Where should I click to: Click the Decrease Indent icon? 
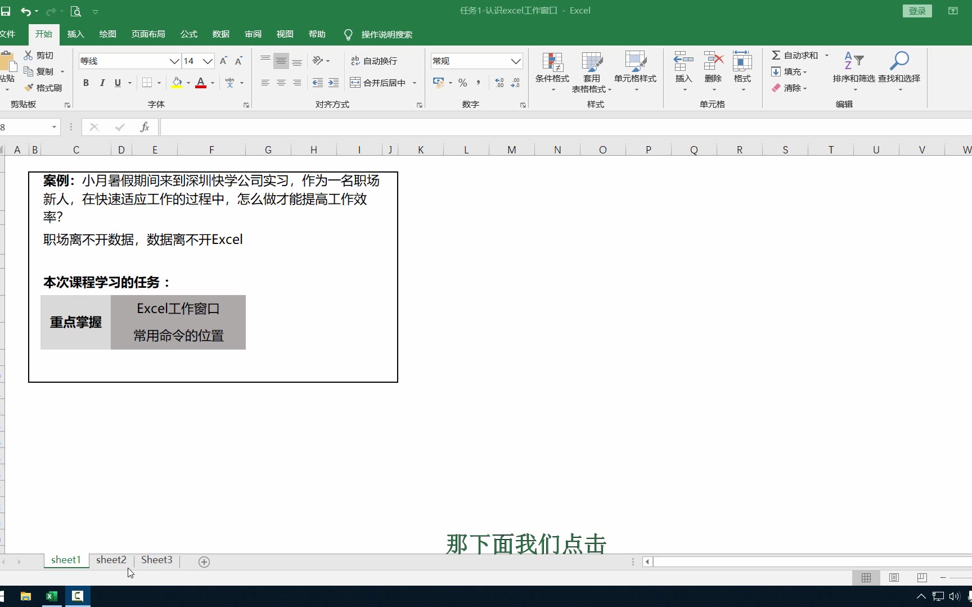[318, 83]
